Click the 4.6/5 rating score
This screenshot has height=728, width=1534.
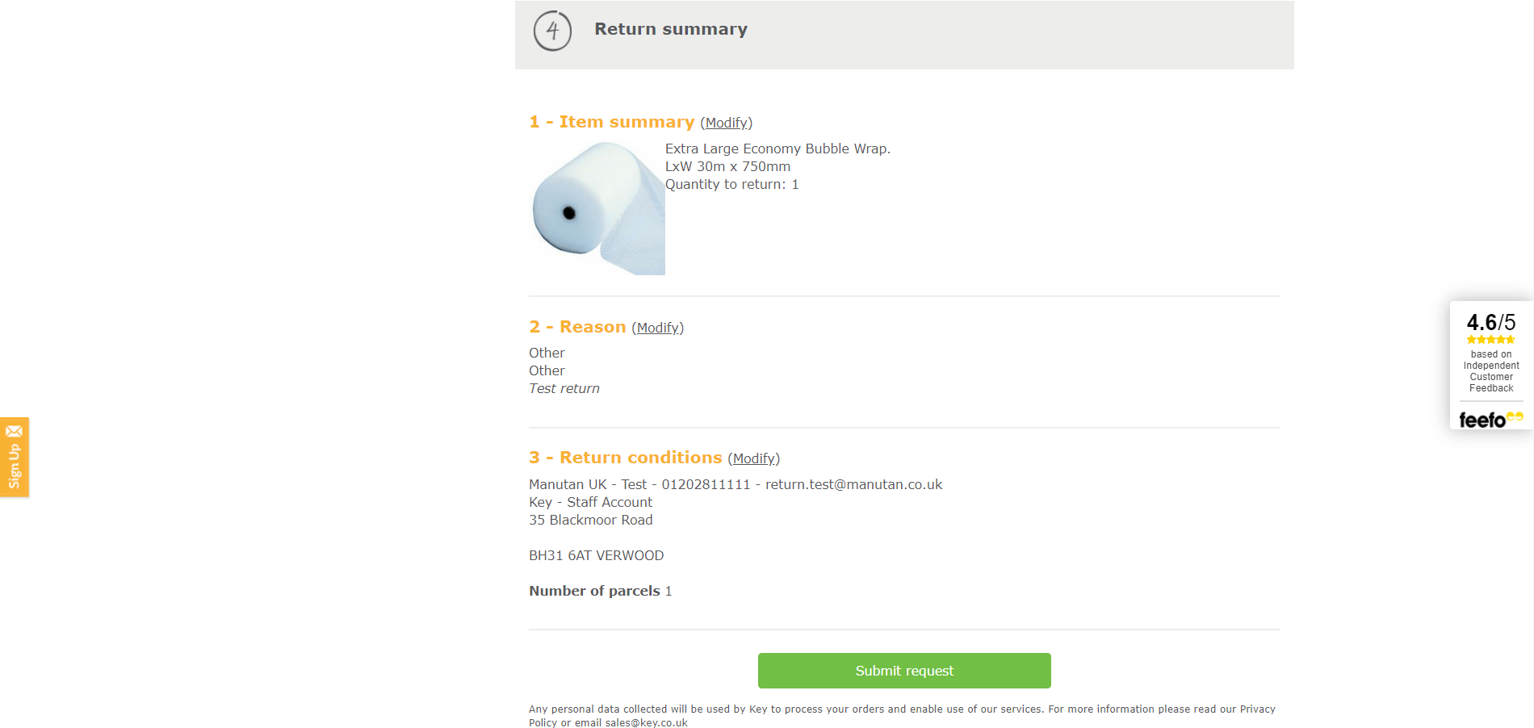tap(1490, 322)
